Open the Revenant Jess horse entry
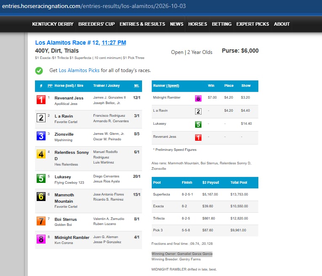The image size is (322, 276). (69, 98)
